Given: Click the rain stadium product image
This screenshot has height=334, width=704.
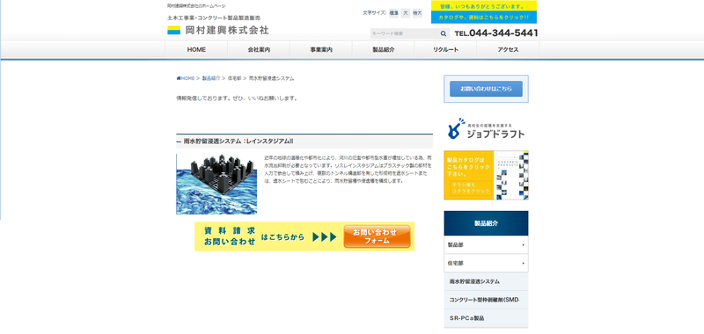Looking at the screenshot, I should [216, 185].
